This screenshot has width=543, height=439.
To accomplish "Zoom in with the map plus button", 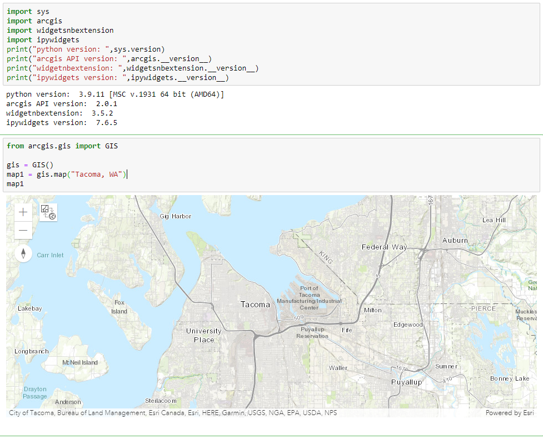I will click(23, 212).
